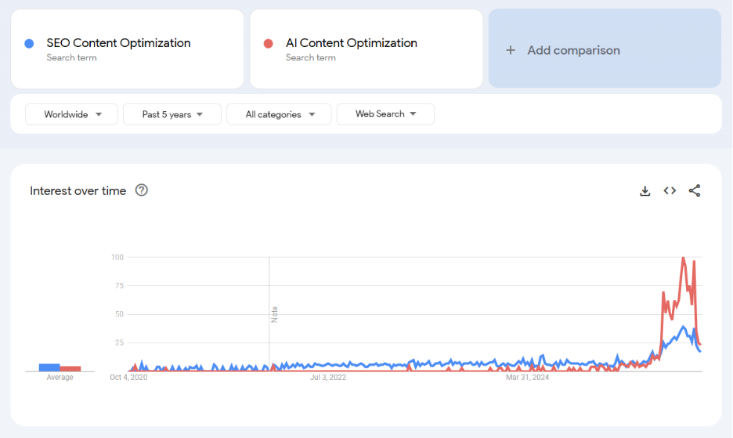Expand the Web Search type dropdown
Screen dimensions: 733x438
click(385, 114)
